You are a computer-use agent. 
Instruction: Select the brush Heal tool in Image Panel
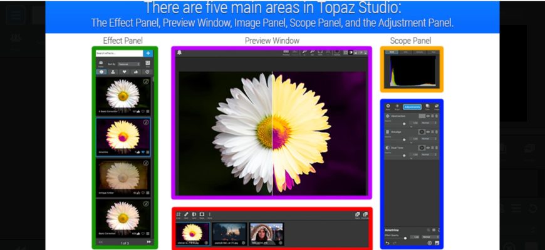click(186, 216)
